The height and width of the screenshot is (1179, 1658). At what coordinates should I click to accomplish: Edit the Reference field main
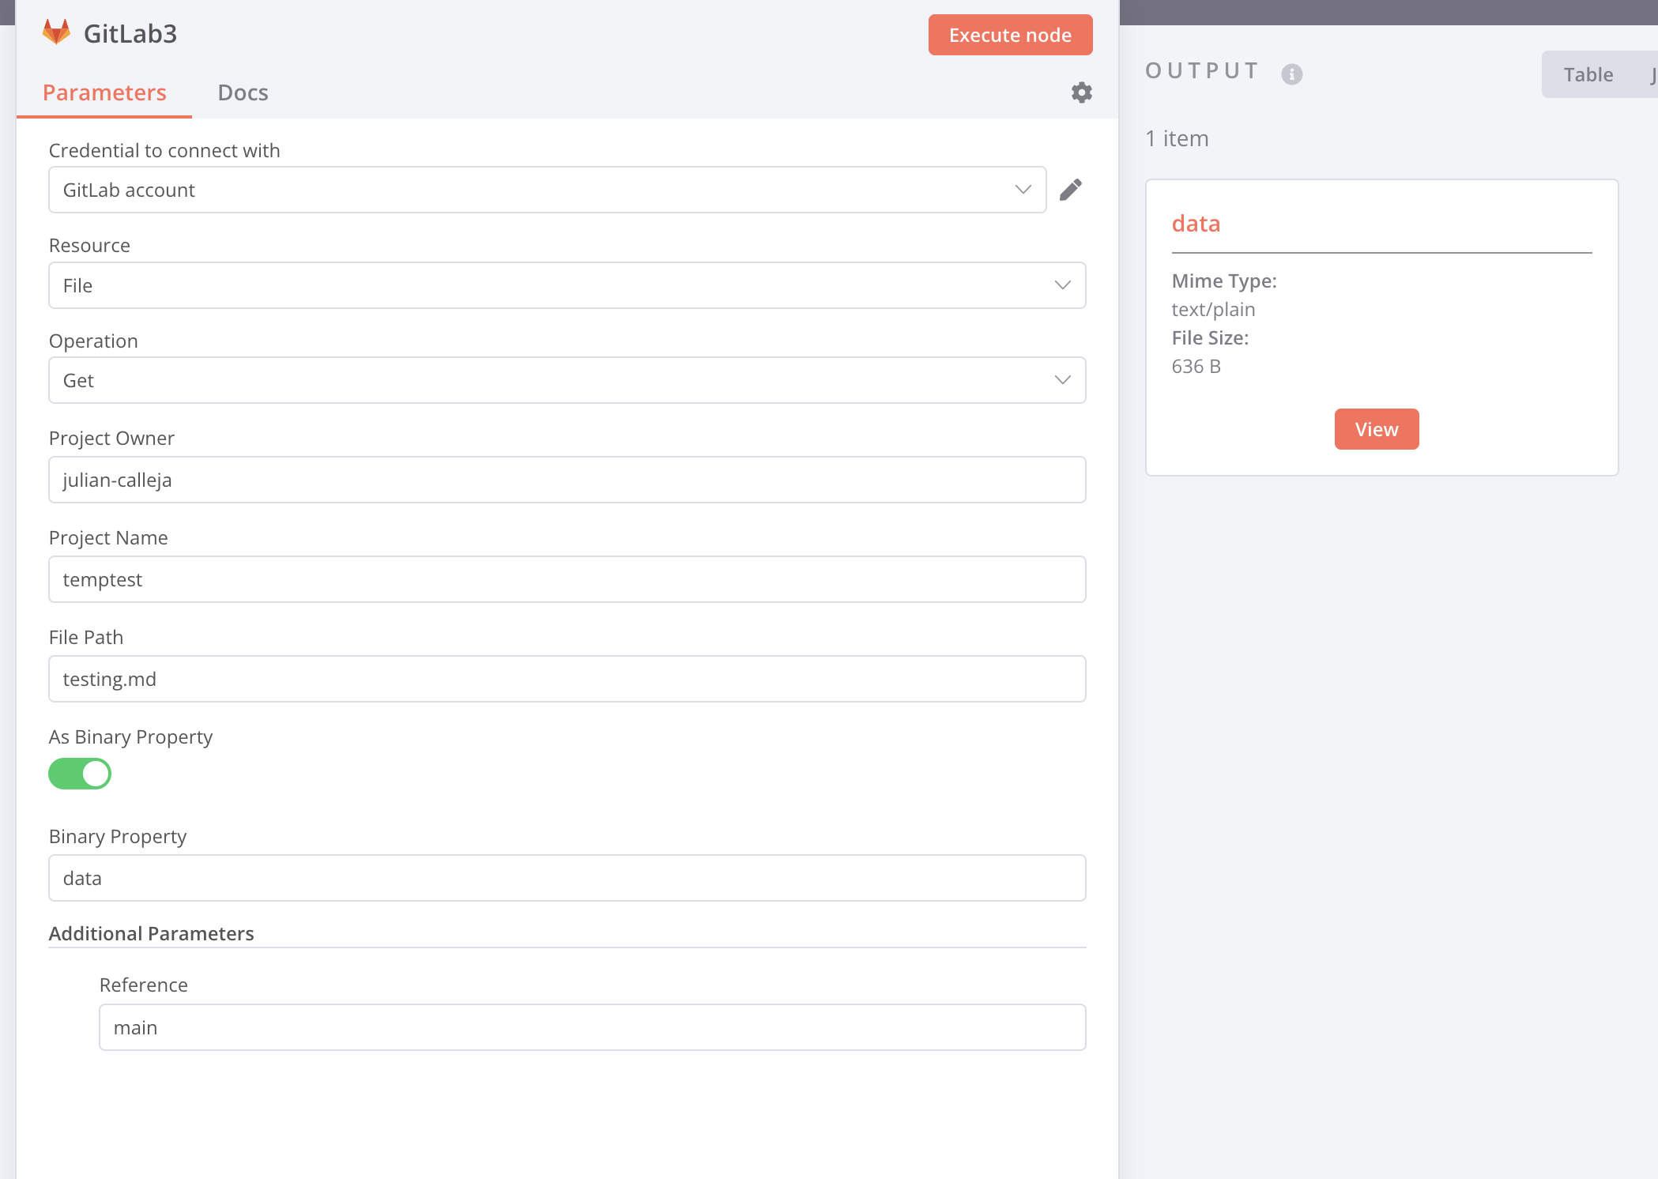coord(592,1027)
